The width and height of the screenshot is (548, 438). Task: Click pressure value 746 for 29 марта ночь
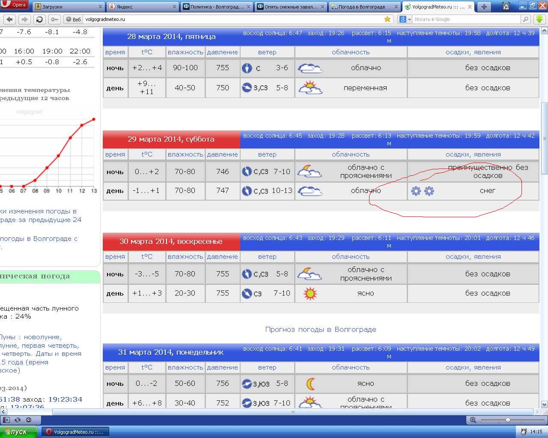(x=223, y=172)
